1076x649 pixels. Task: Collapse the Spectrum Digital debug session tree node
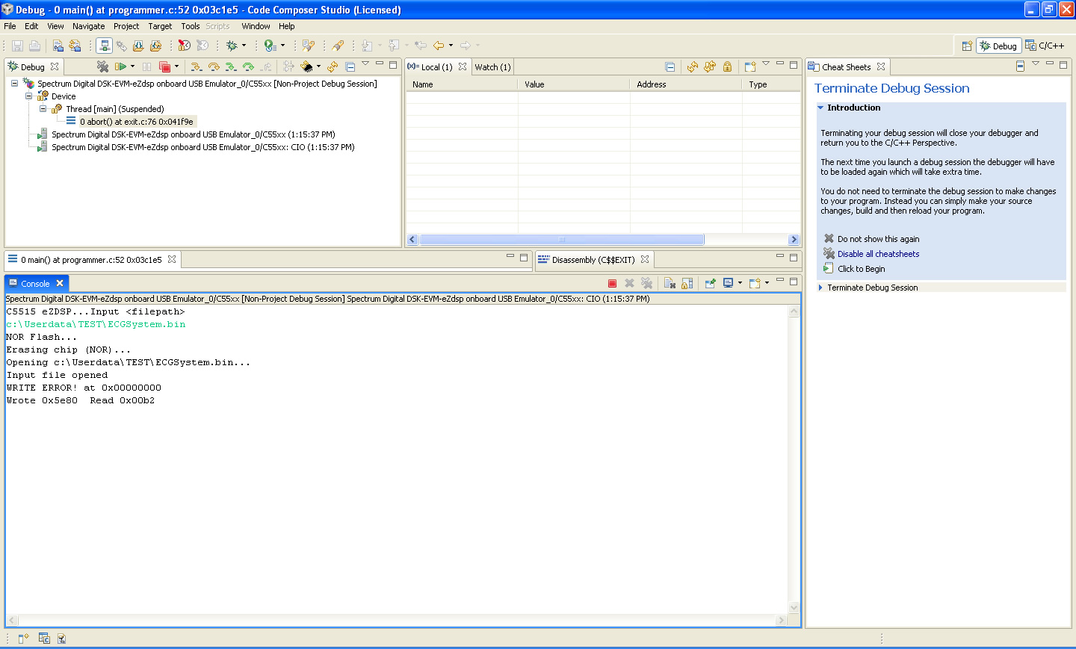point(14,84)
